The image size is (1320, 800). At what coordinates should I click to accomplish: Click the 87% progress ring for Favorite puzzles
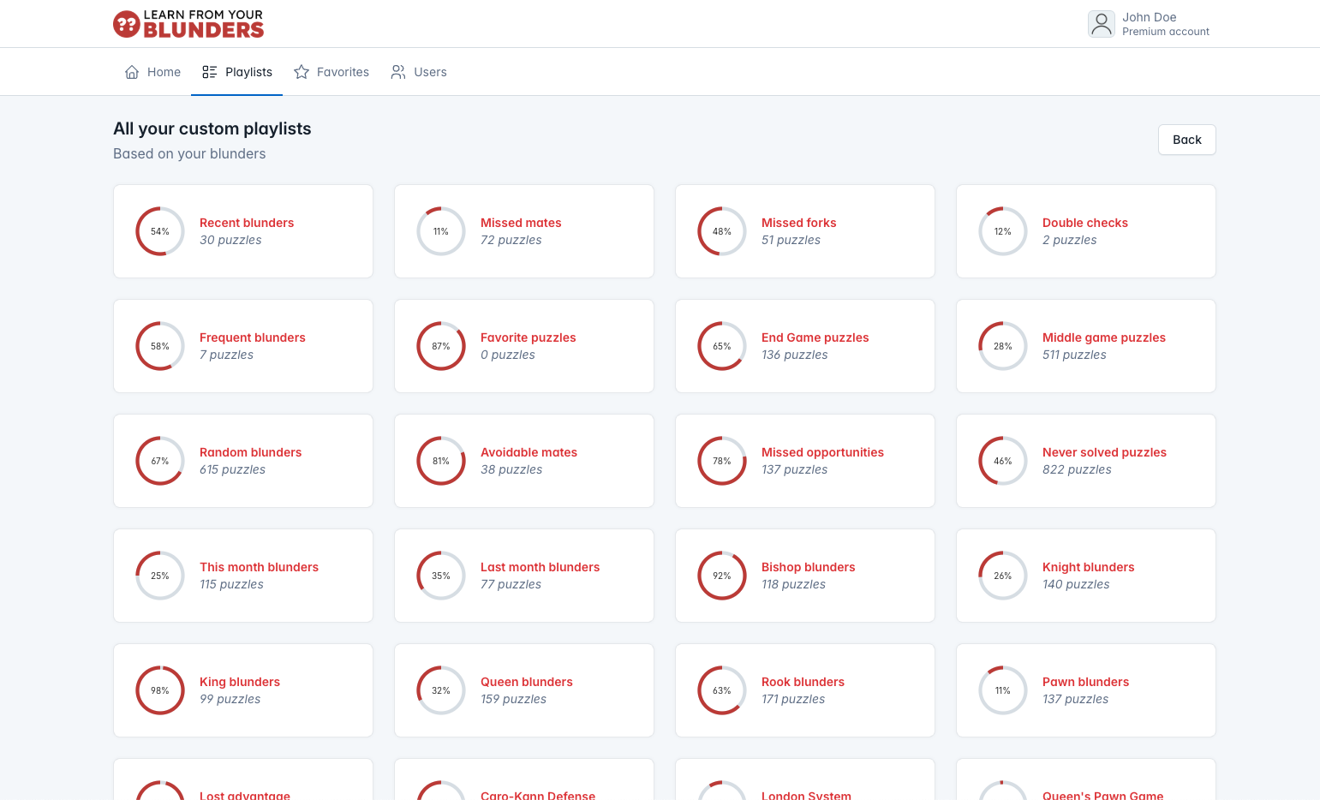coord(441,346)
